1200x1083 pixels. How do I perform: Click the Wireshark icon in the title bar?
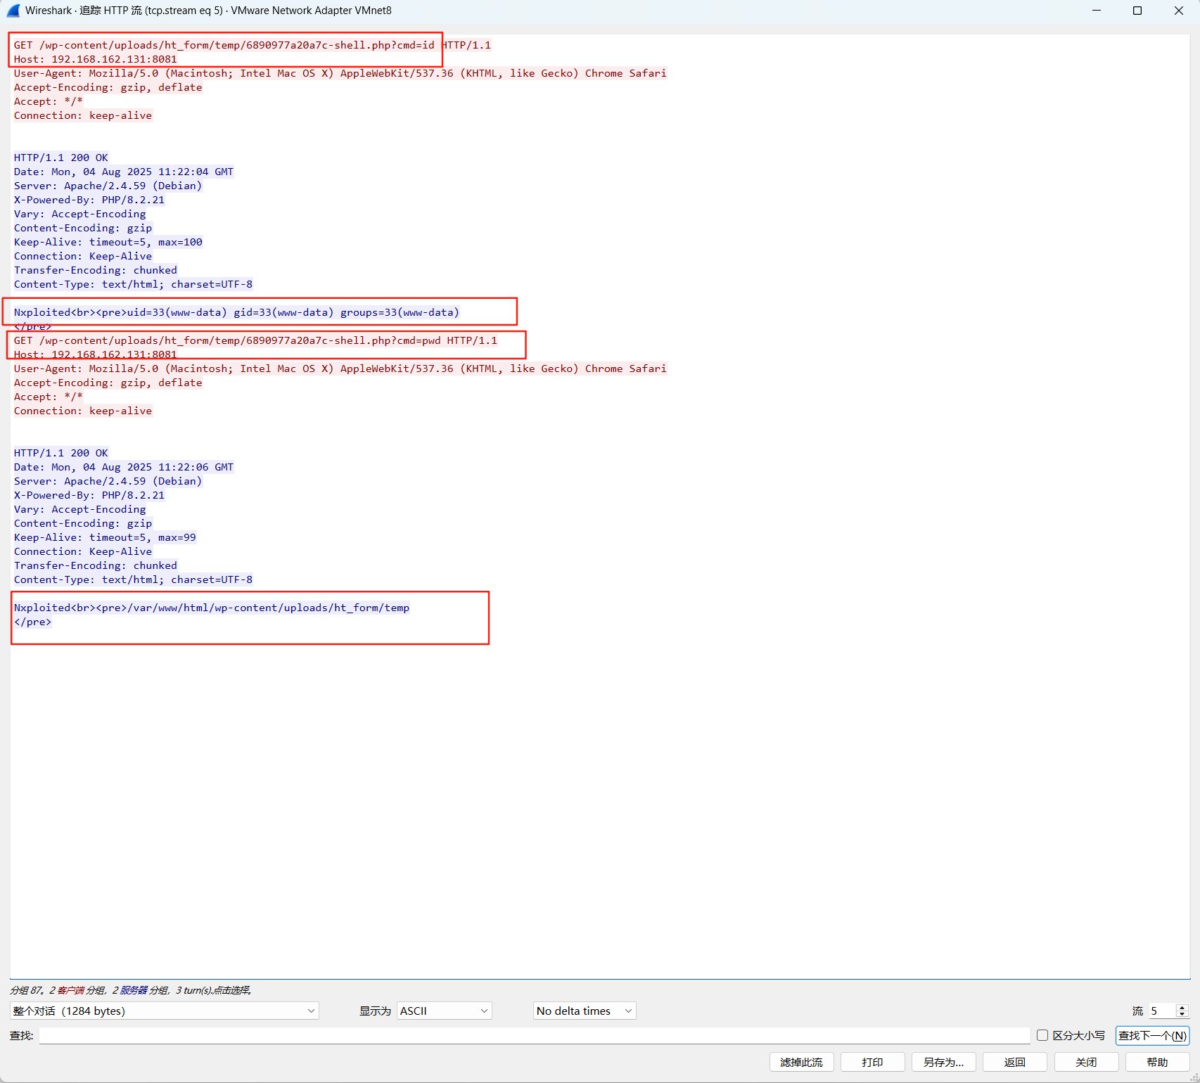[x=13, y=11]
